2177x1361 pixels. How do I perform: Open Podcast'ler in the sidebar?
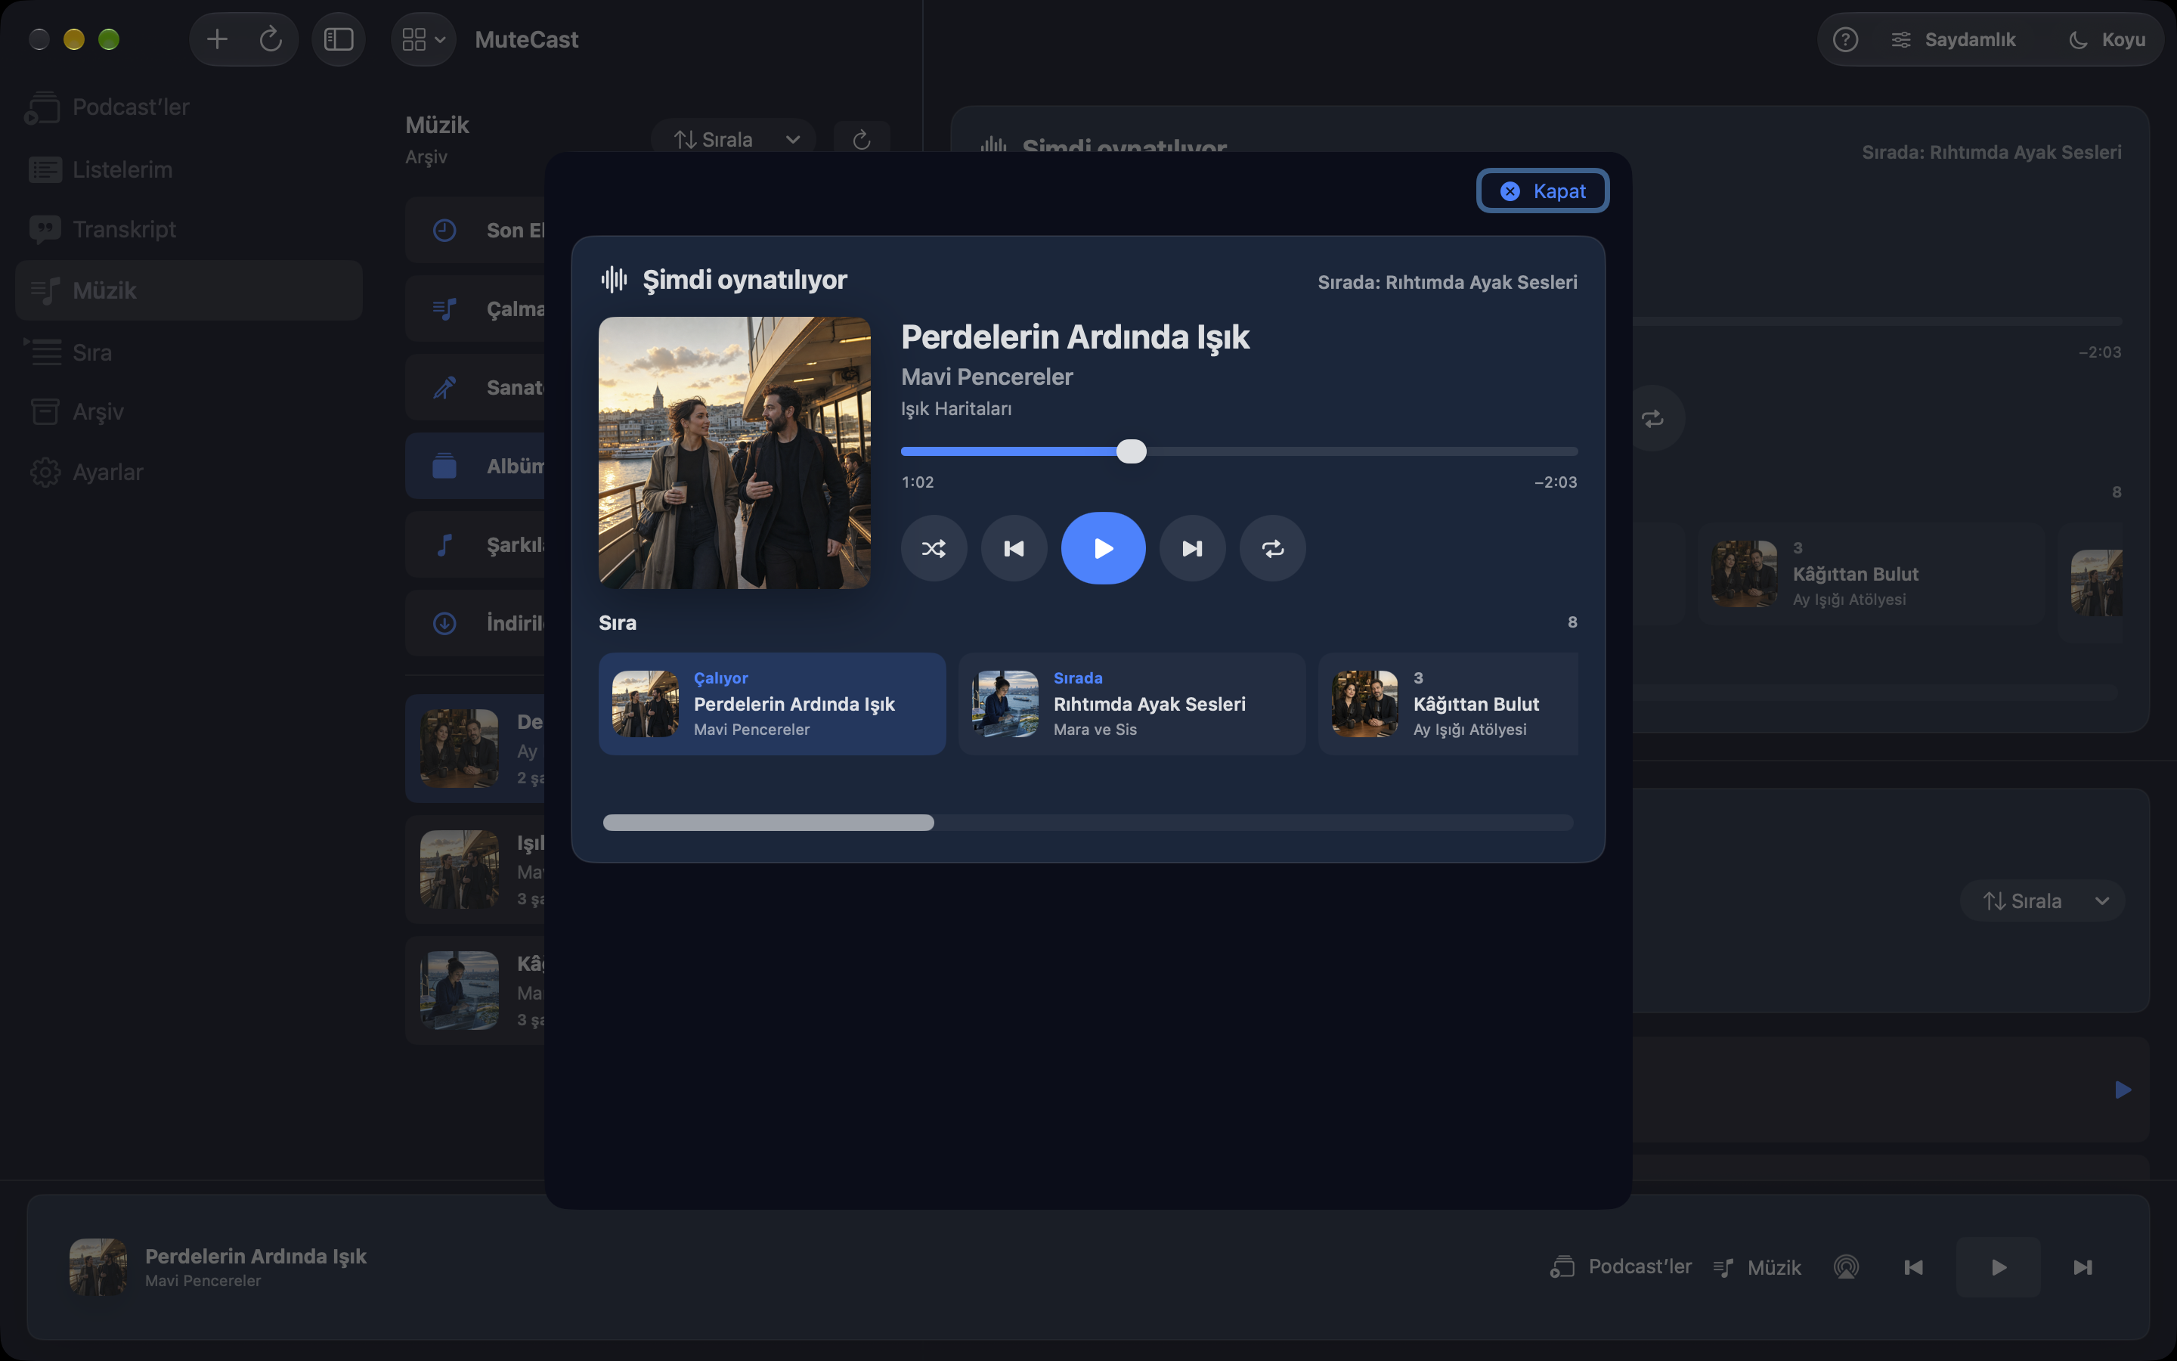point(189,107)
